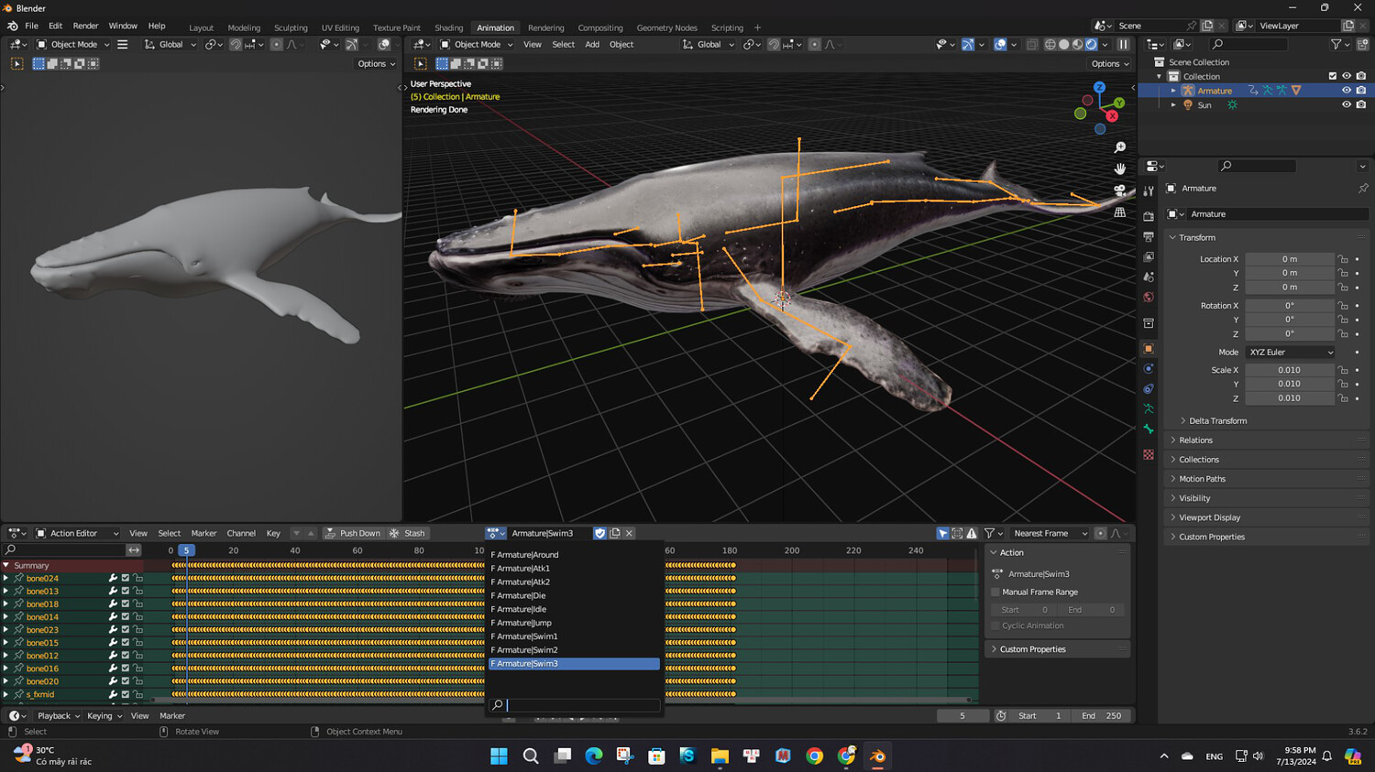Click the Push Down button

click(353, 533)
